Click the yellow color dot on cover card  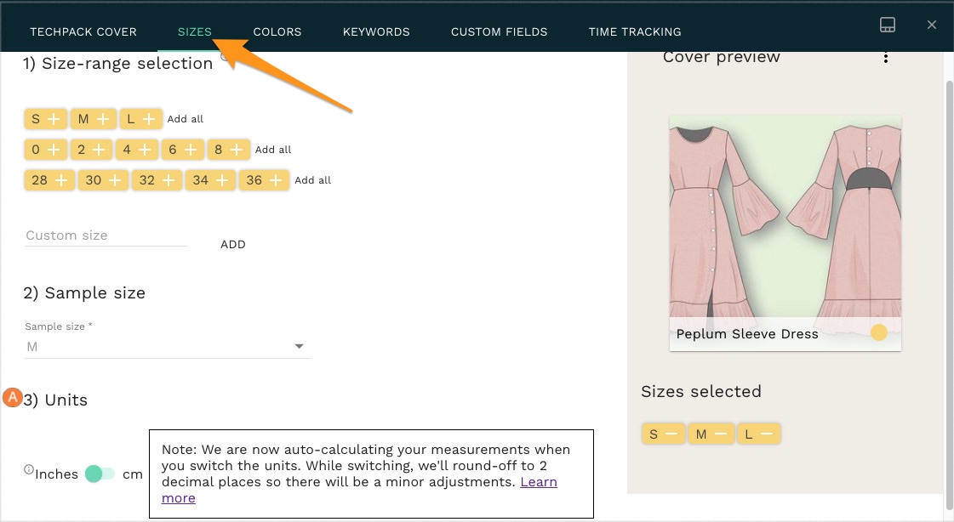[x=879, y=332]
